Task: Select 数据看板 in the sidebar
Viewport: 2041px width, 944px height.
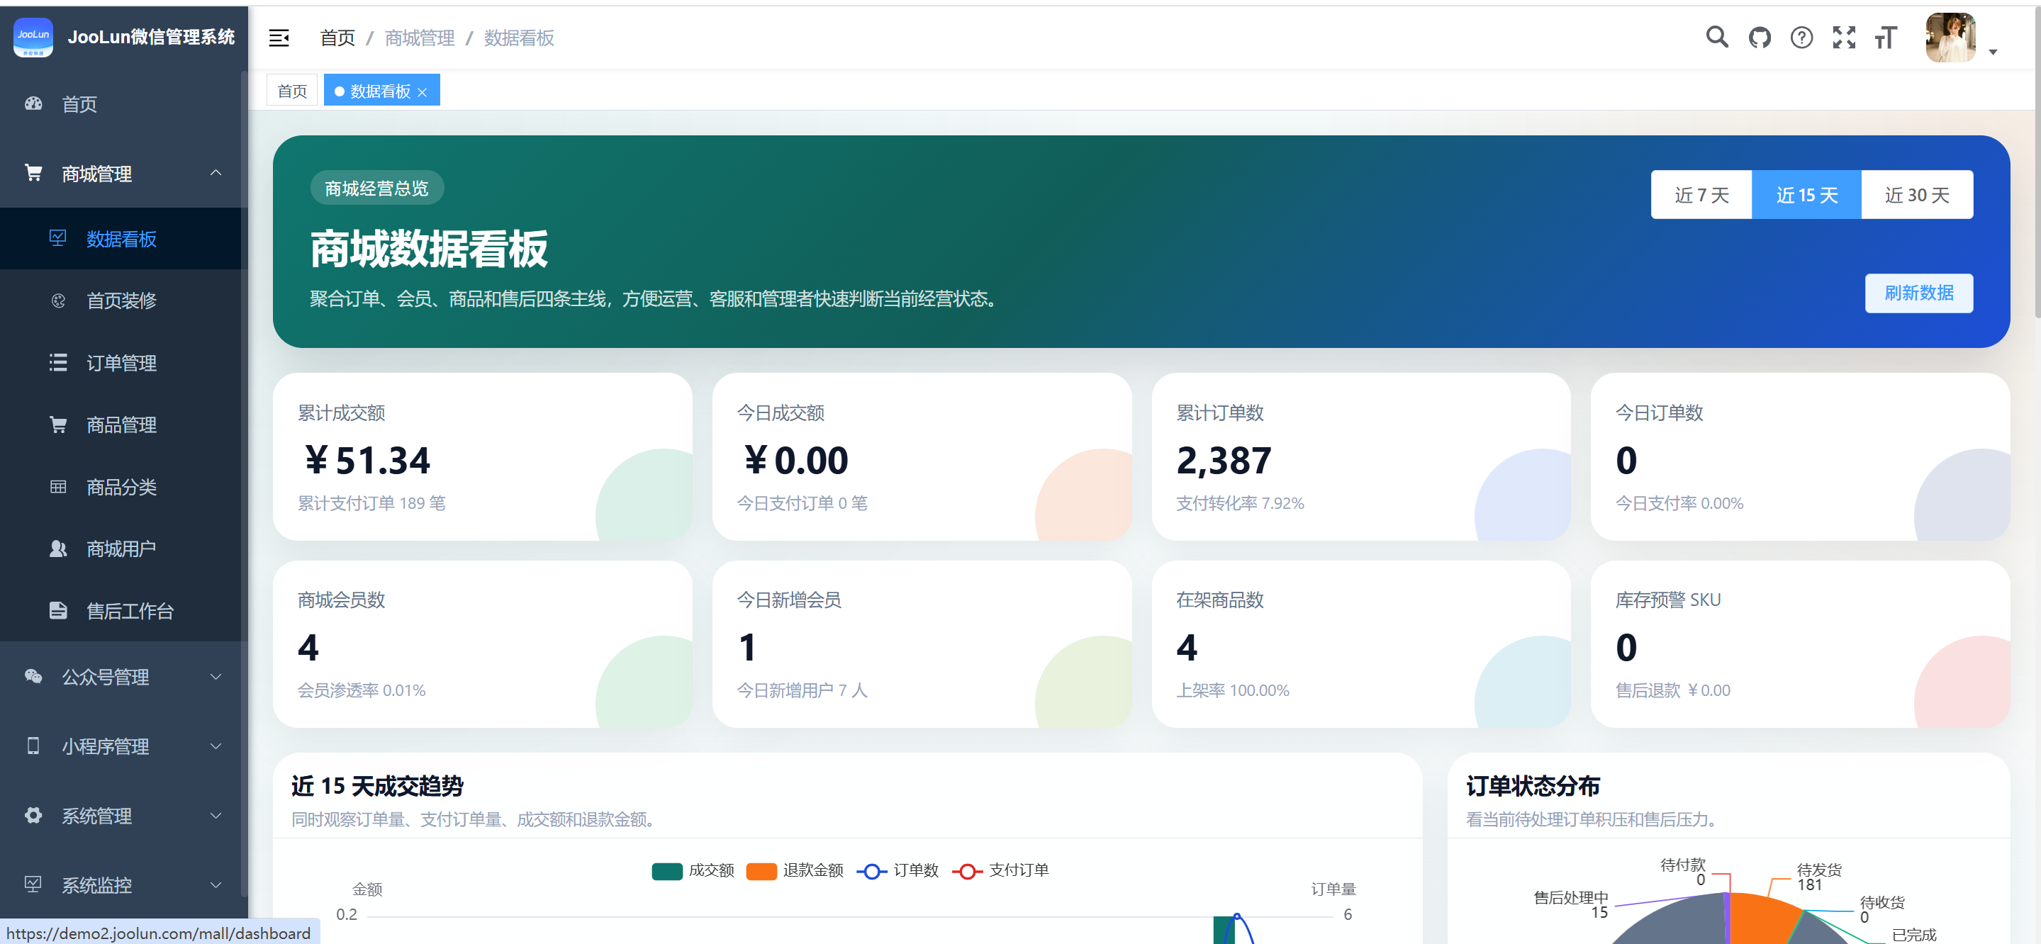Action: coord(123,238)
